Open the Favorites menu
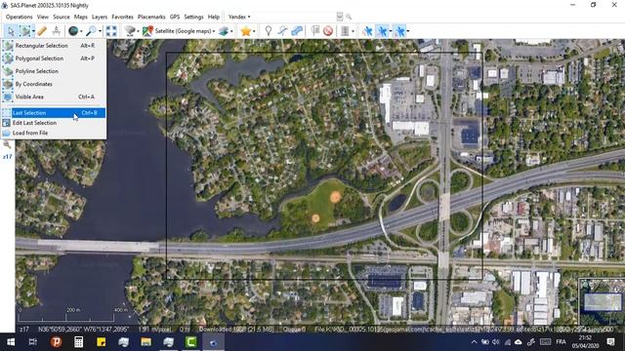 click(x=122, y=17)
